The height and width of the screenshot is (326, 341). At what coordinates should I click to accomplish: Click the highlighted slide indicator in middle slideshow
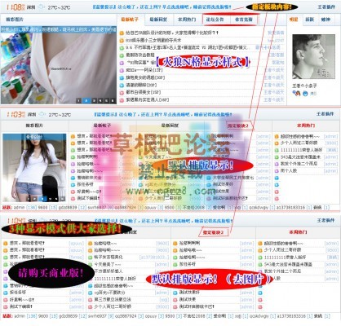click(42, 199)
